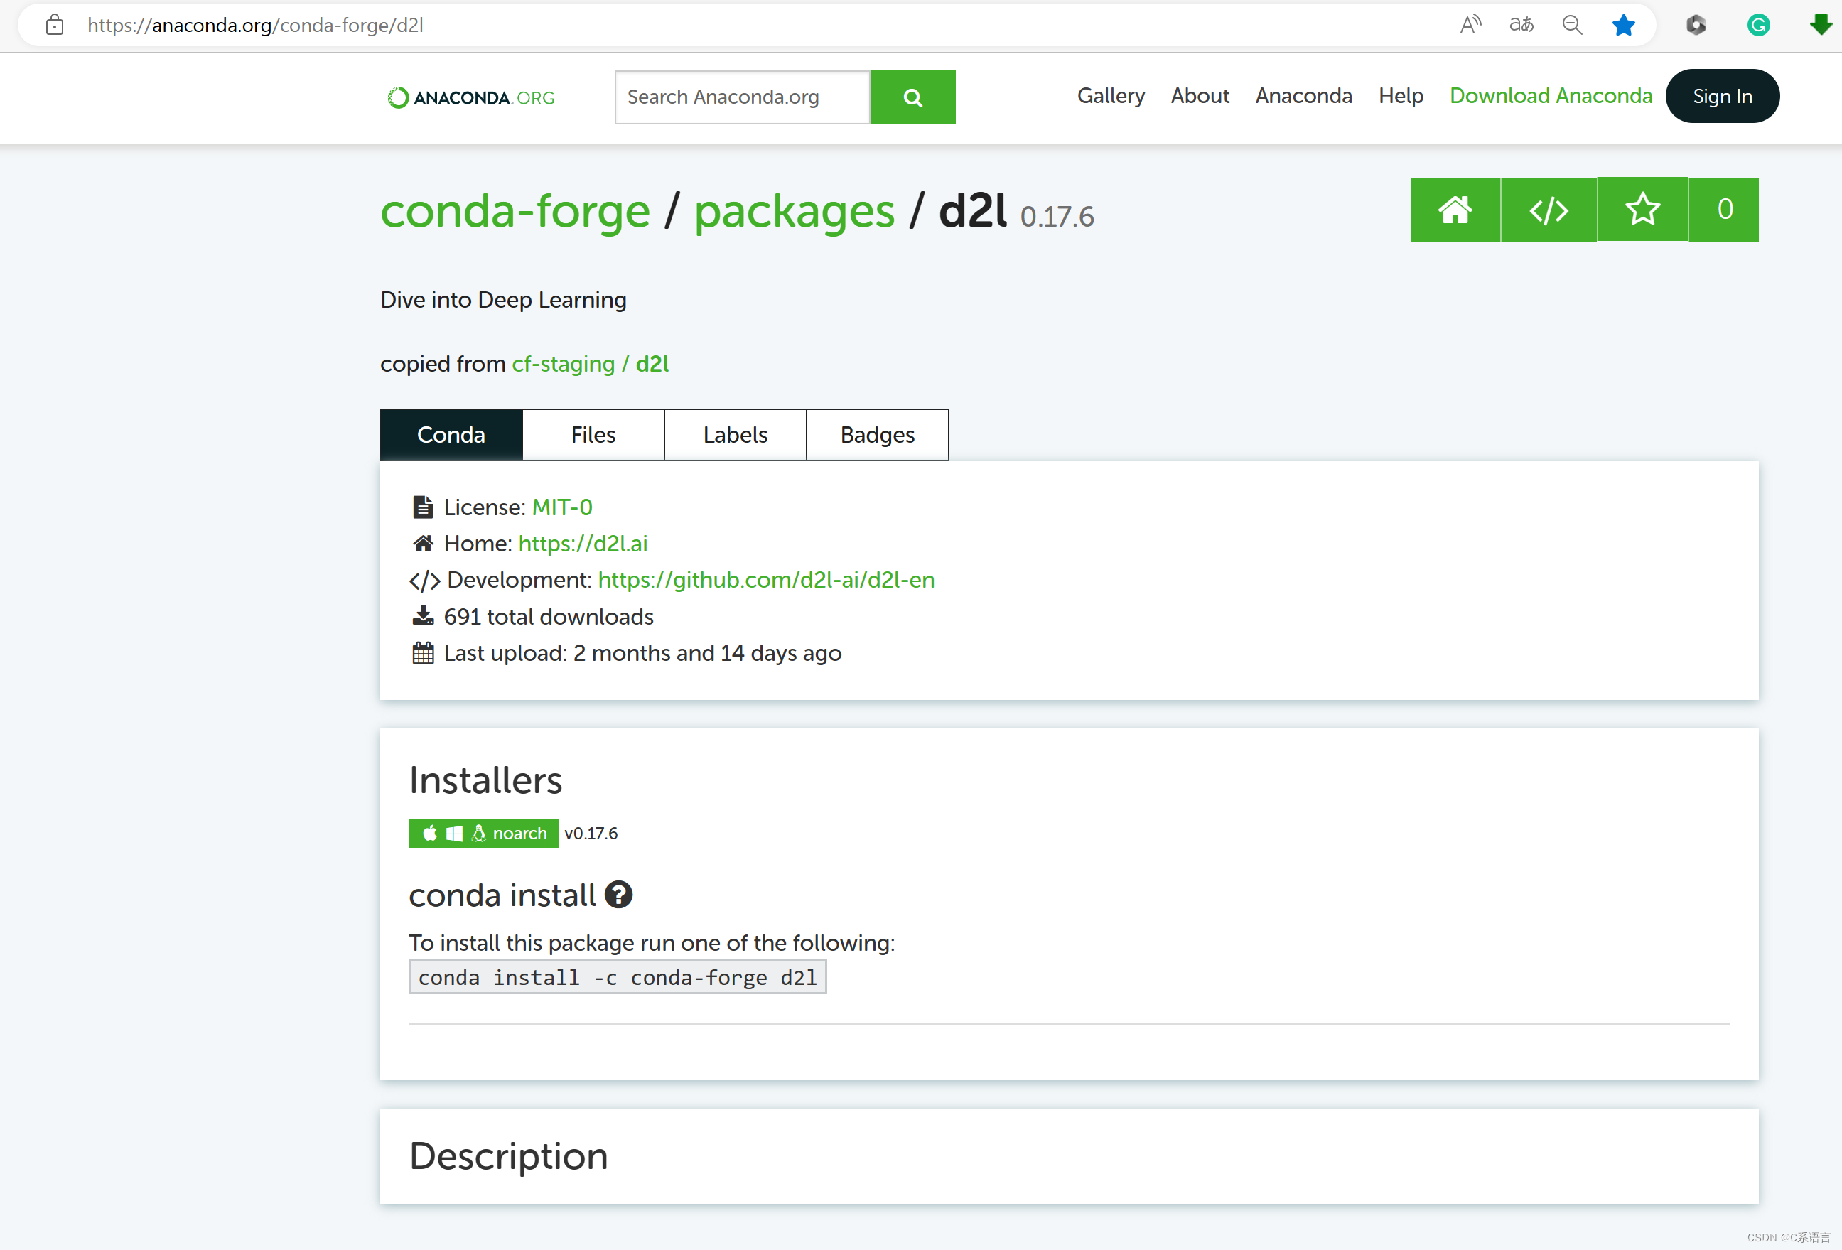Click the noarch installer badge
1842x1250 pixels.
click(x=483, y=832)
